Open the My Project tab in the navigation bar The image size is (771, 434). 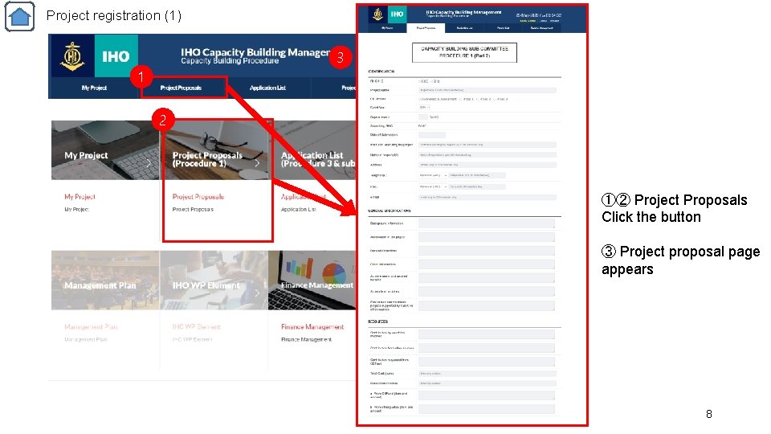pos(94,88)
